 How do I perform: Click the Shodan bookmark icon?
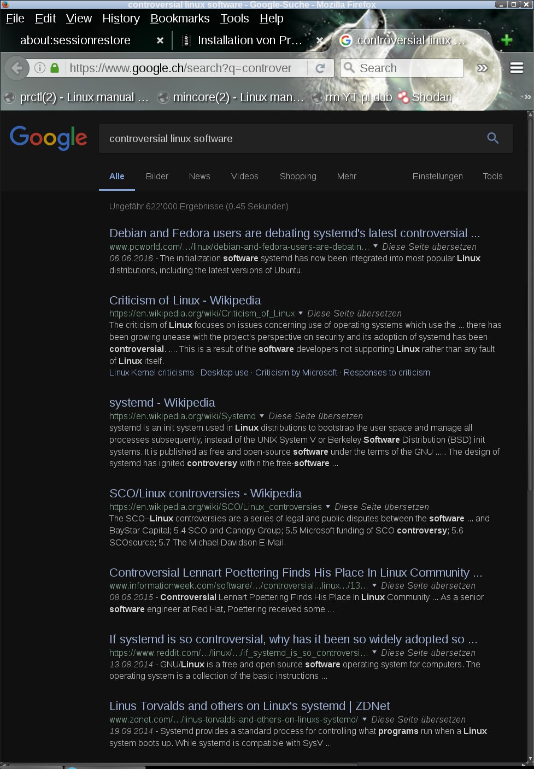[403, 97]
